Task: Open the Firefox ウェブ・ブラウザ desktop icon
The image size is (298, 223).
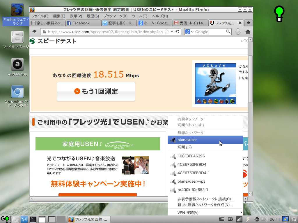Action: click(x=17, y=15)
